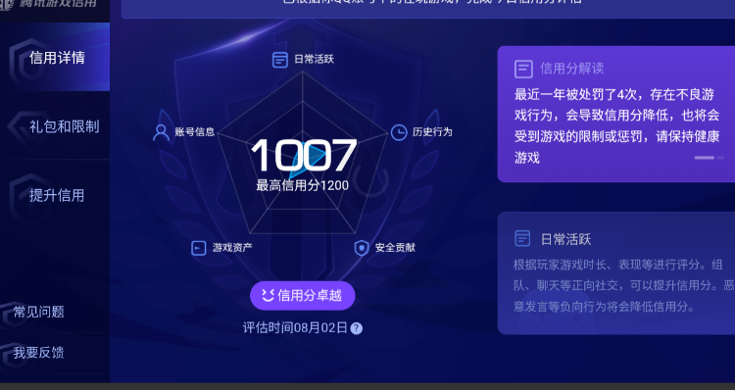Click the icon beside 日常活跃 card title
The height and width of the screenshot is (390, 735).
click(522, 238)
